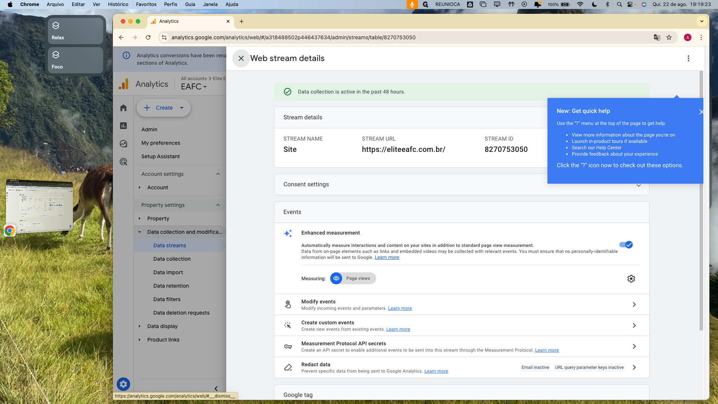Click the Create button
This screenshot has height=404, width=718.
[163, 108]
